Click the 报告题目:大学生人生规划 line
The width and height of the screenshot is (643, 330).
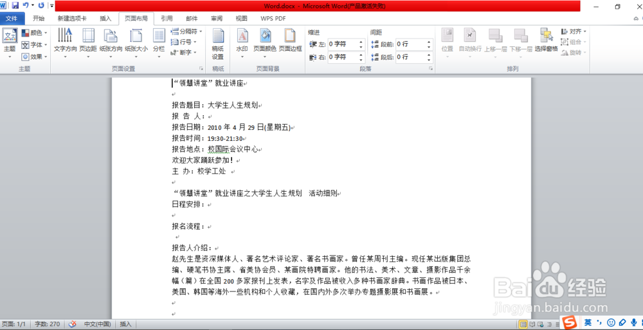(x=216, y=105)
